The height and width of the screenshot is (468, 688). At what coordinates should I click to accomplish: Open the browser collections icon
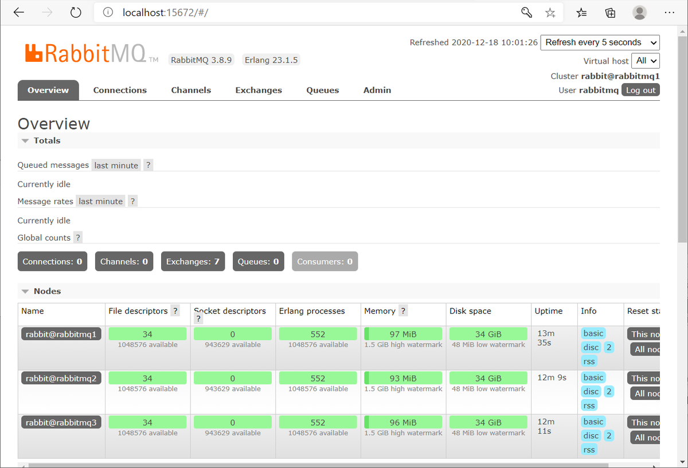[611, 13]
